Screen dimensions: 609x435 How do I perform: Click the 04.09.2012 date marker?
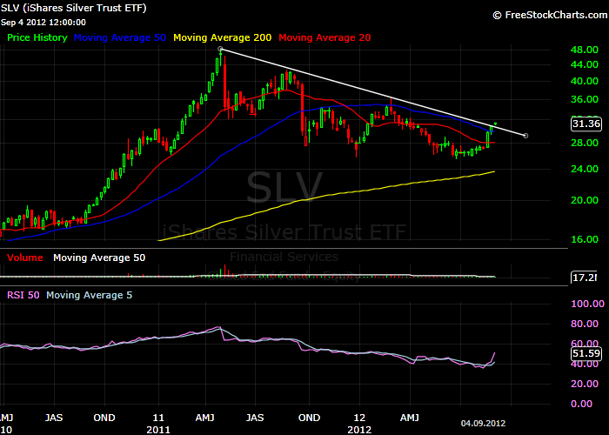[483, 424]
